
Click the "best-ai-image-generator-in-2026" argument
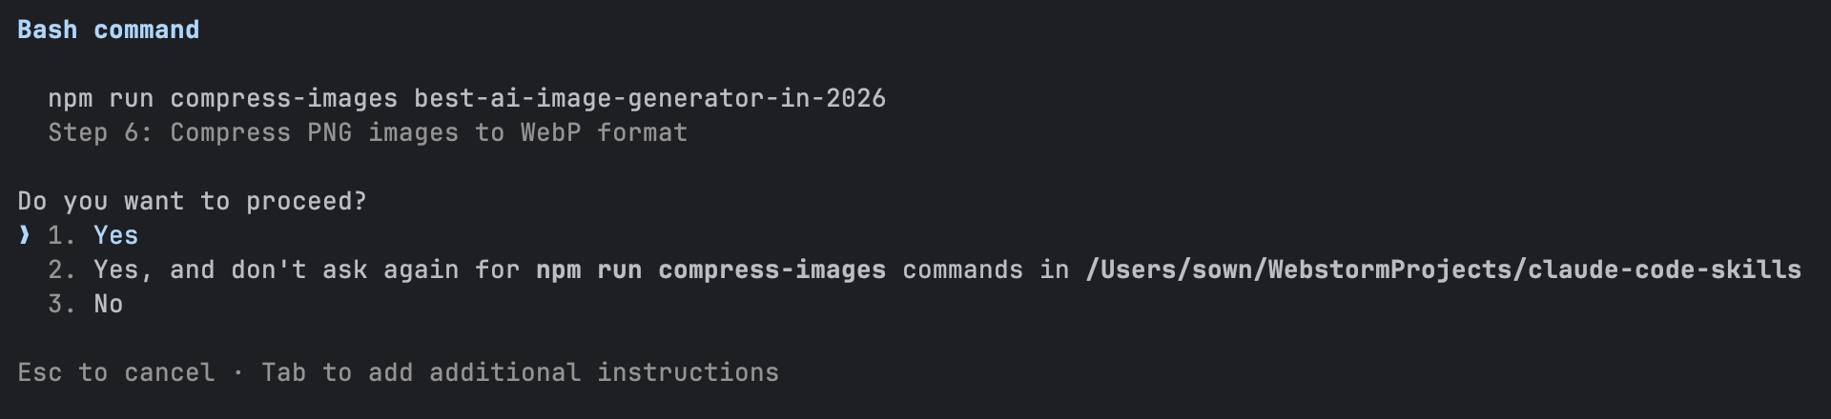click(649, 99)
